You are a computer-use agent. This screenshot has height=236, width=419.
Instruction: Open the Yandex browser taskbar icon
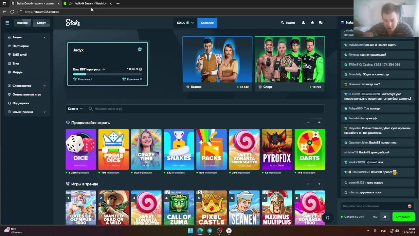tap(229, 231)
